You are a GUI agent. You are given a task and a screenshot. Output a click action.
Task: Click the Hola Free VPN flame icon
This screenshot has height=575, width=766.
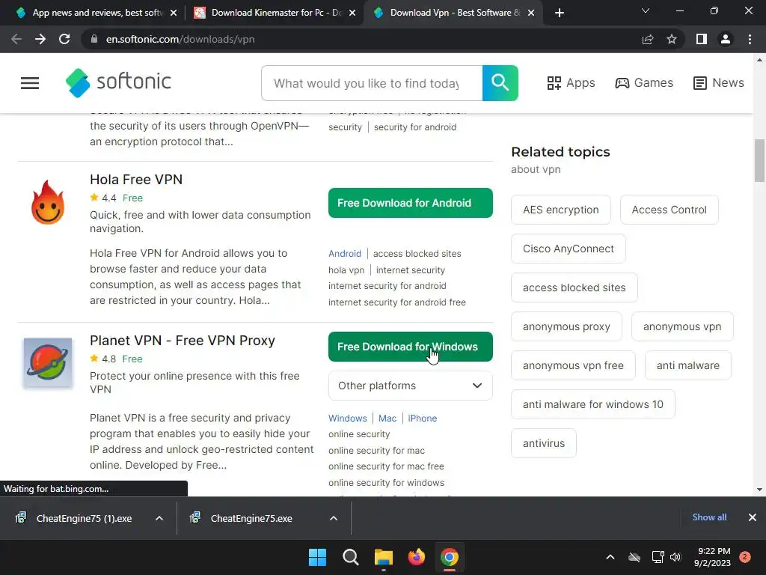pyautogui.click(x=48, y=202)
